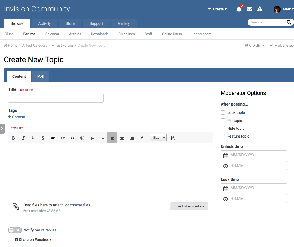
Task: Expand the Insert other media menu
Action: [189, 206]
